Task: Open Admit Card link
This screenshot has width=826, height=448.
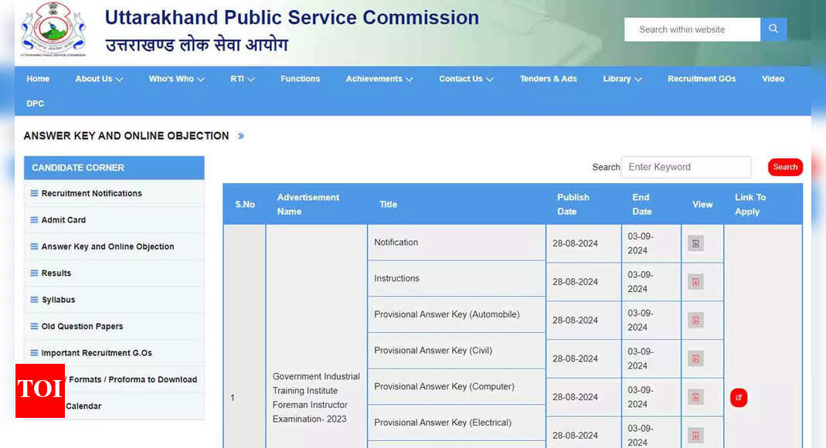Action: (63, 219)
